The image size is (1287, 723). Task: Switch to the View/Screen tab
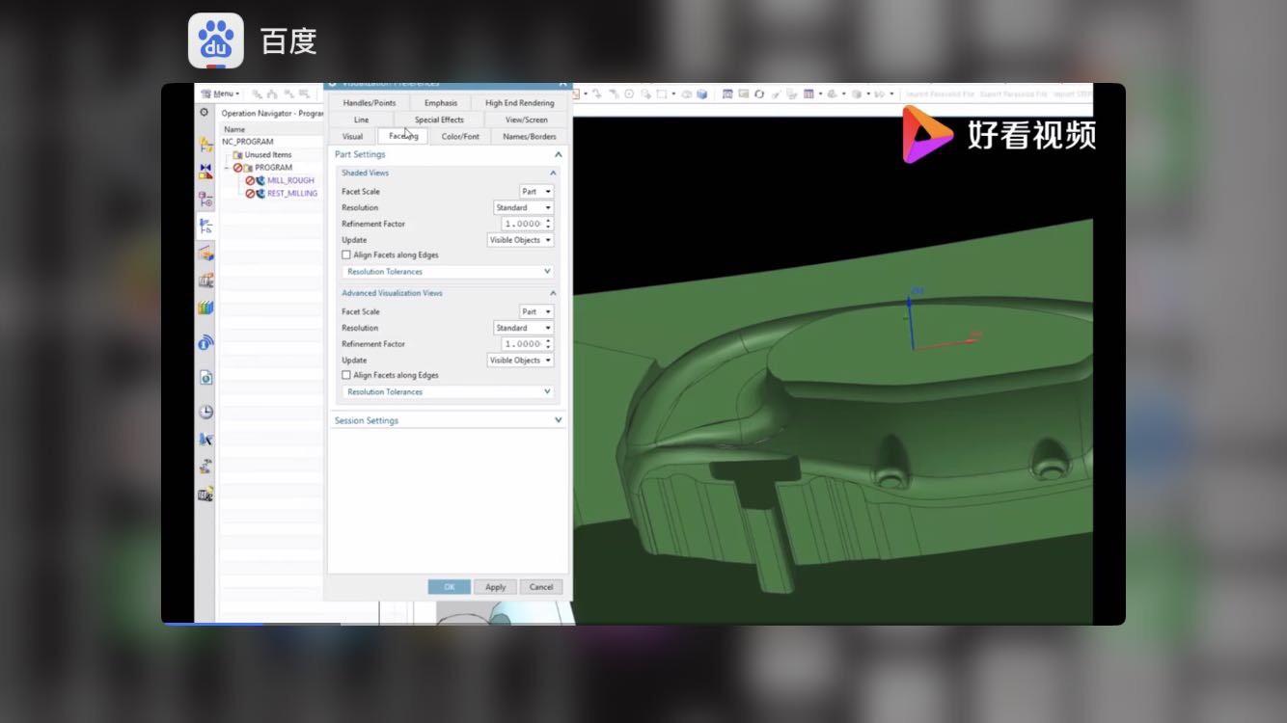point(527,120)
